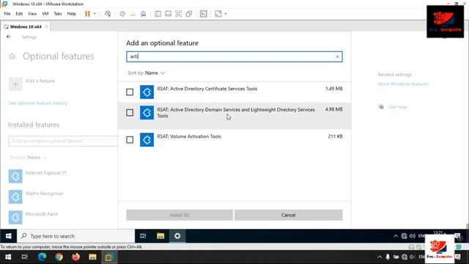
Task: Click the Domain Services feature gear icon
Action: (x=147, y=112)
